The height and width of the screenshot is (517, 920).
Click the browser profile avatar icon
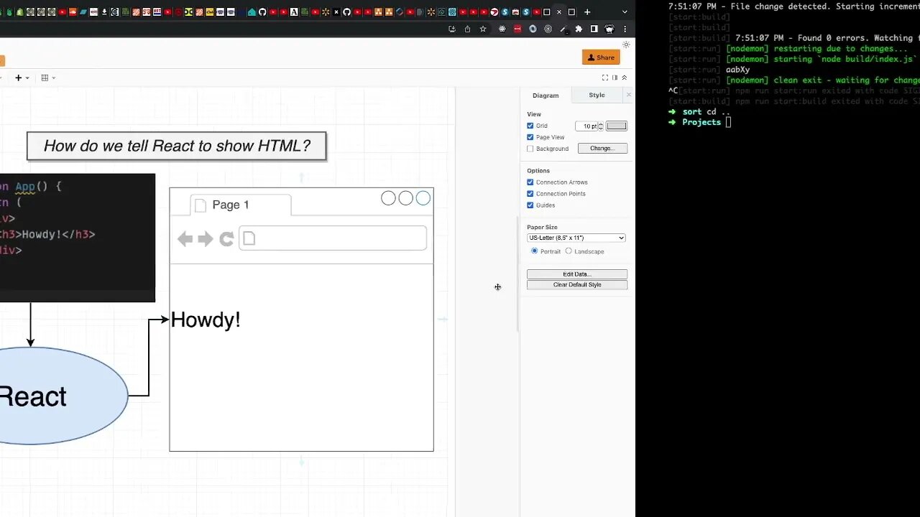[609, 29]
